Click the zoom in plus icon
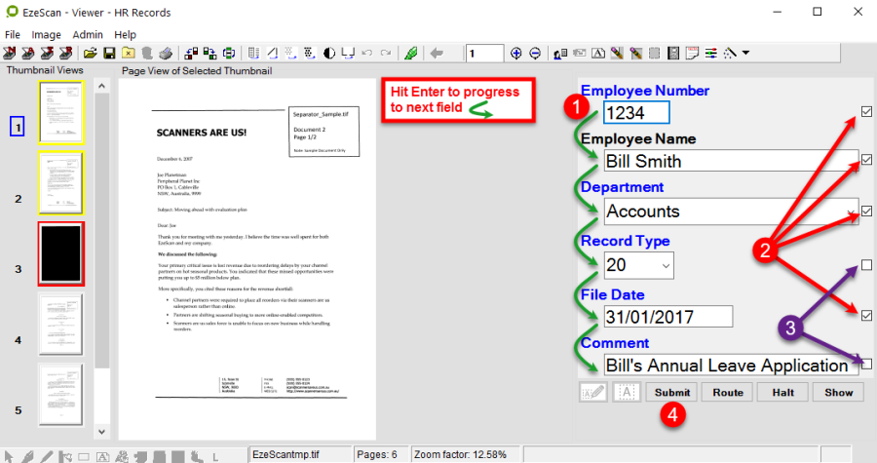Viewport: 877px width, 463px height. 516,53
